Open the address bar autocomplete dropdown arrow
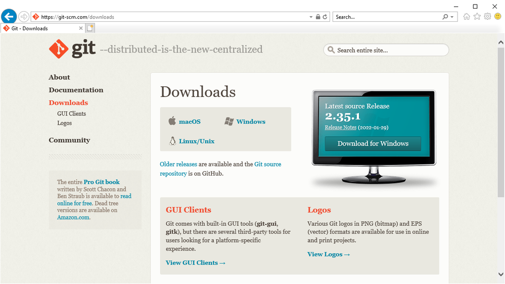Image resolution: width=505 pixels, height=284 pixels. pyautogui.click(x=311, y=17)
